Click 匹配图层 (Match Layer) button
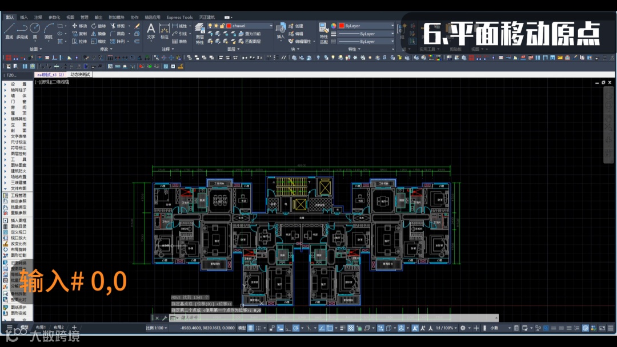The width and height of the screenshot is (617, 347). coord(250,41)
